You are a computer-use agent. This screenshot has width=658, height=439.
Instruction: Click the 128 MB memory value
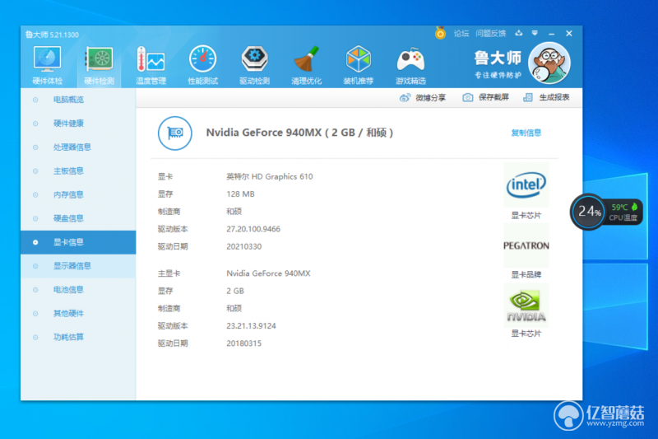[x=240, y=194]
